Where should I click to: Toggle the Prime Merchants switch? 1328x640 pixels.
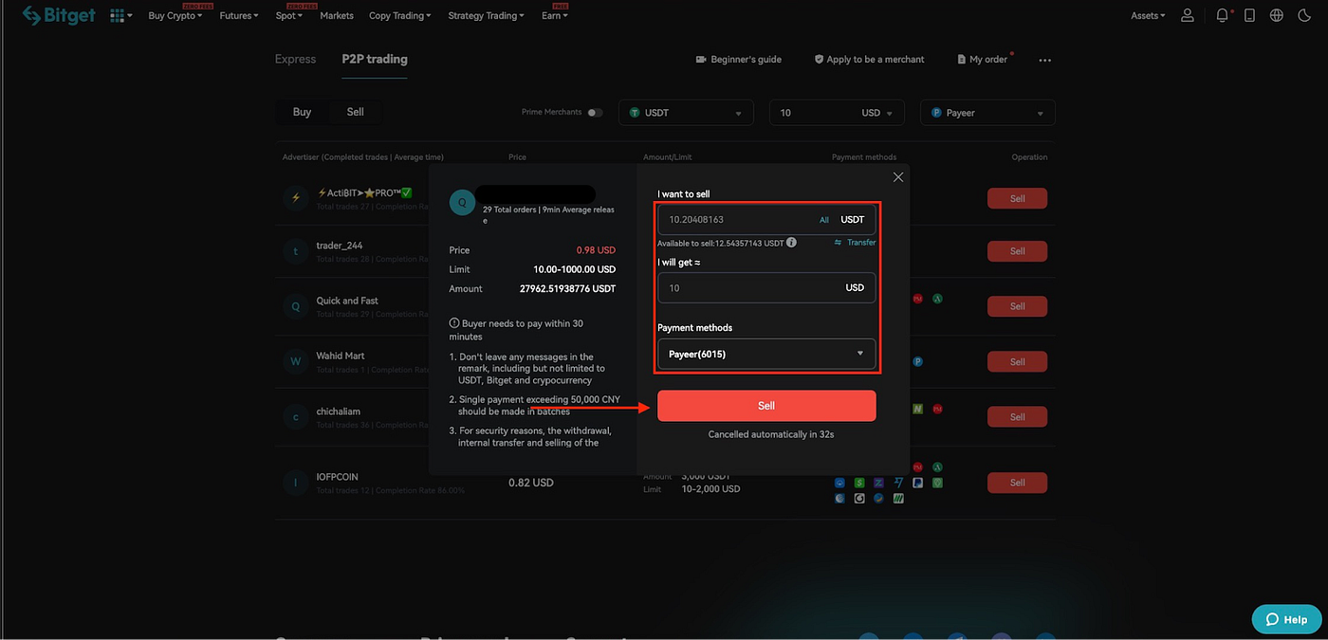[596, 111]
